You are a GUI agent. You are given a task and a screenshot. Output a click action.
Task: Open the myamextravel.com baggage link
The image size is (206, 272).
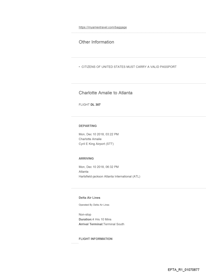pyautogui.click(x=102, y=27)
